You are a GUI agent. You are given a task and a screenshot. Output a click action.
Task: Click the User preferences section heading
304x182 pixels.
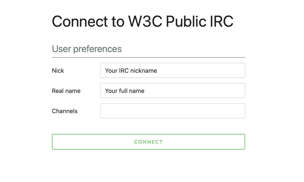point(87,49)
